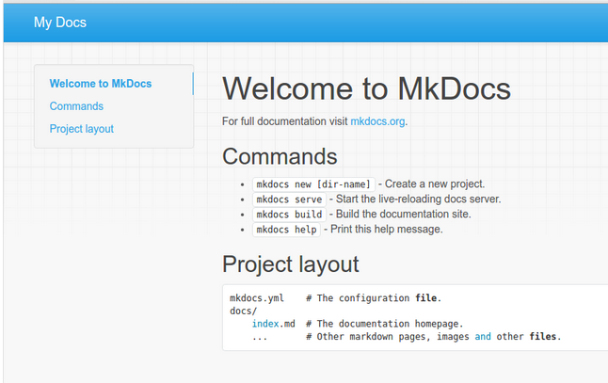The width and height of the screenshot is (608, 383).
Task: Click 'mkdocs.yml' in the code block
Action: click(x=257, y=298)
